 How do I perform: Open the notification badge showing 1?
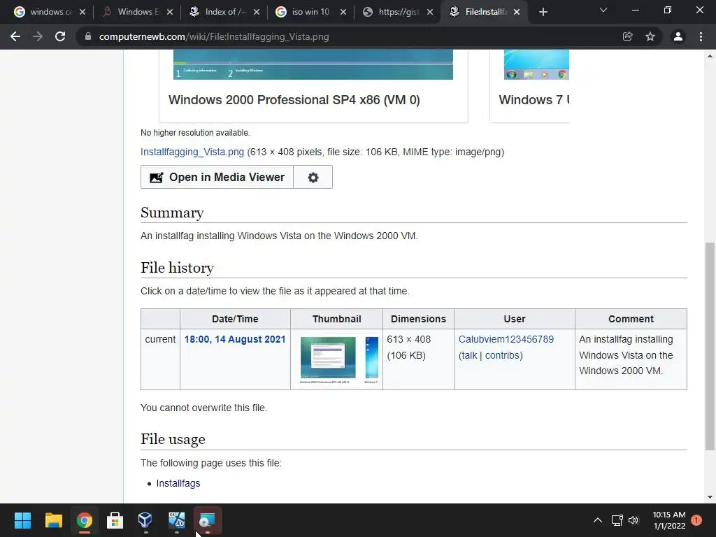[x=696, y=520]
